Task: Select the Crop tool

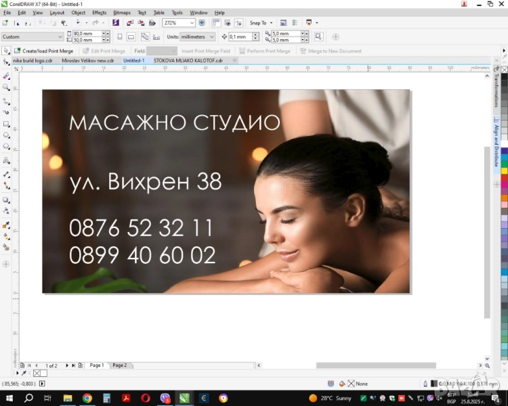Action: pos(6,76)
